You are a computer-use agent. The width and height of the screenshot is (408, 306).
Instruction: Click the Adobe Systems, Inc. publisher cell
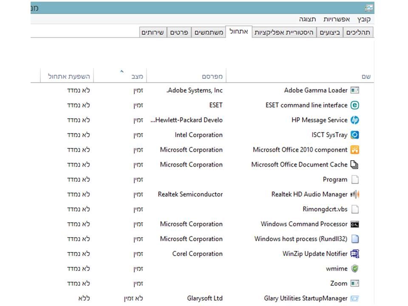(194, 90)
